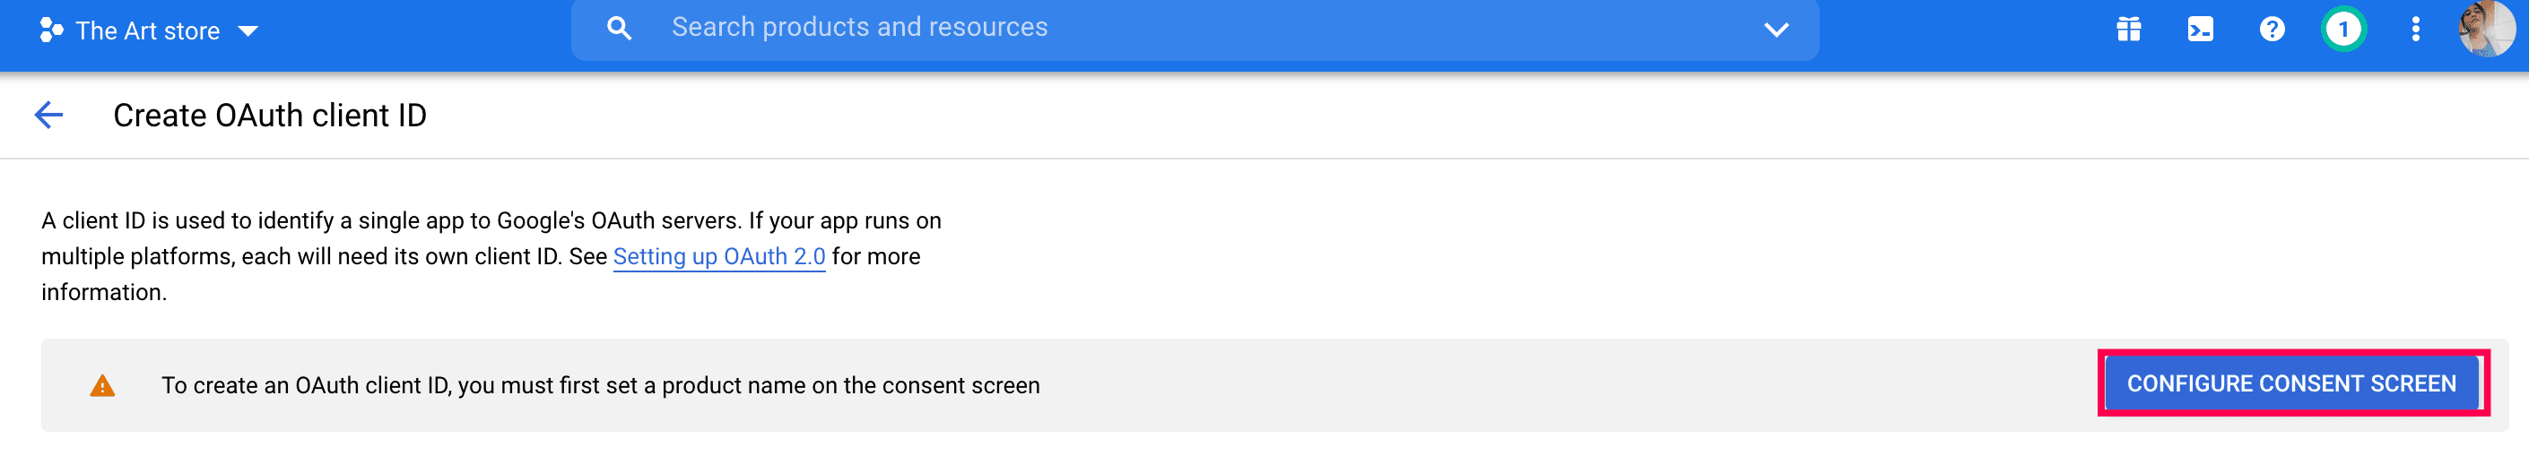This screenshot has width=2529, height=473.
Task: Click the consent screen warning message text
Action: (600, 386)
